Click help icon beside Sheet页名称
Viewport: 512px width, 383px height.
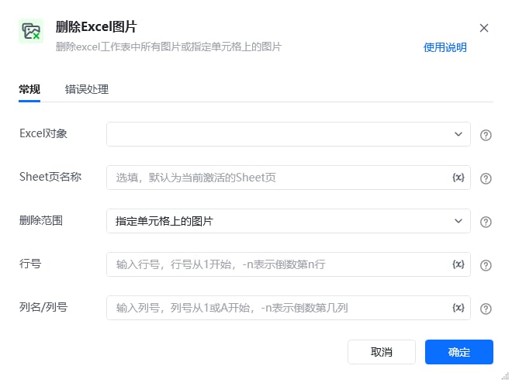(x=486, y=178)
